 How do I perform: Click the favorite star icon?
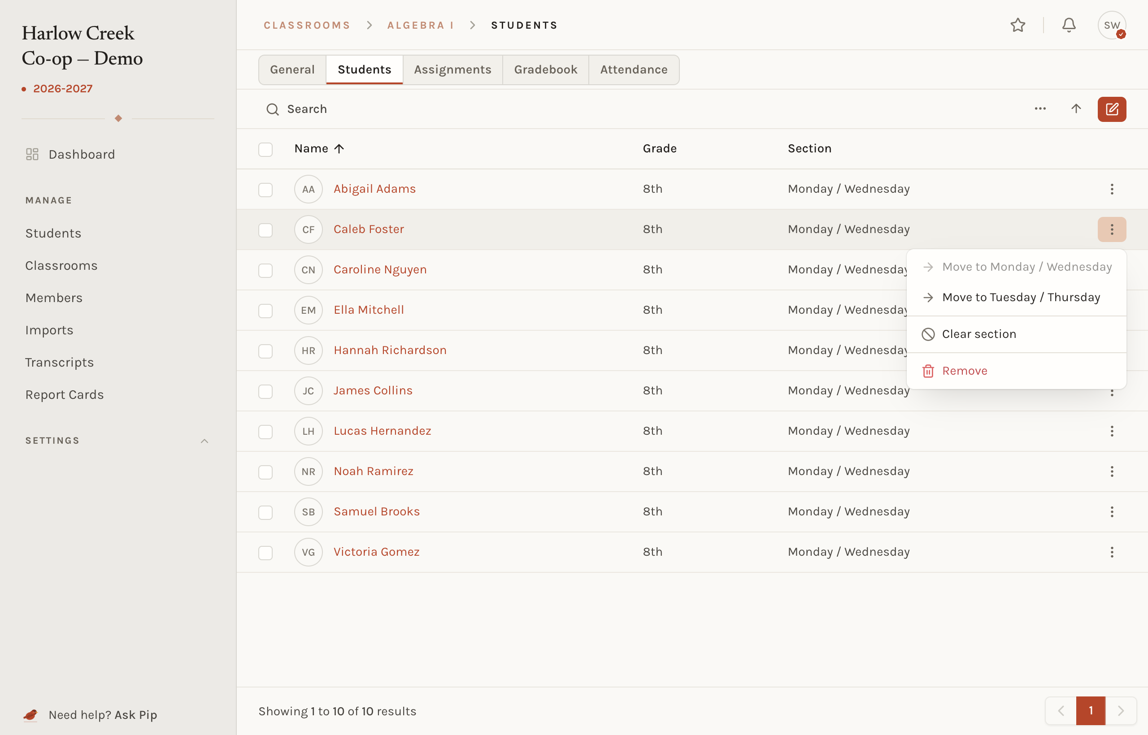point(1018,25)
